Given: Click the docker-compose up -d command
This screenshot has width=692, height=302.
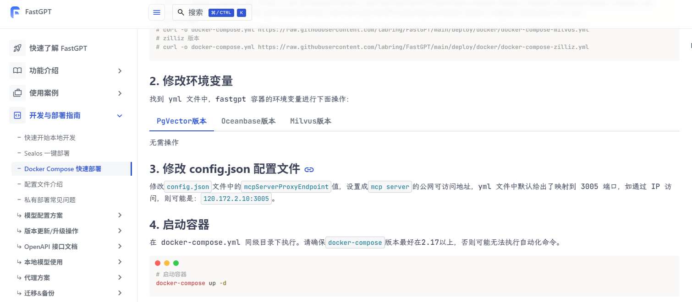Looking at the screenshot, I should [191, 283].
